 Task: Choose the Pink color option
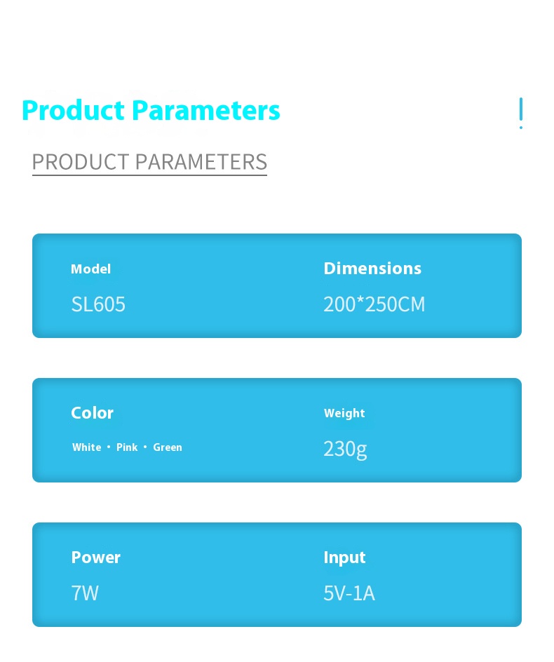[x=127, y=447]
